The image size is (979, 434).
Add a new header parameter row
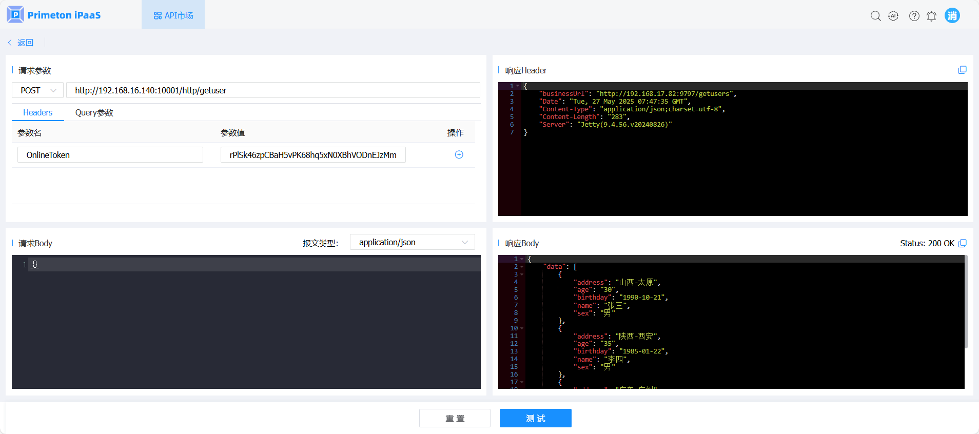[459, 155]
